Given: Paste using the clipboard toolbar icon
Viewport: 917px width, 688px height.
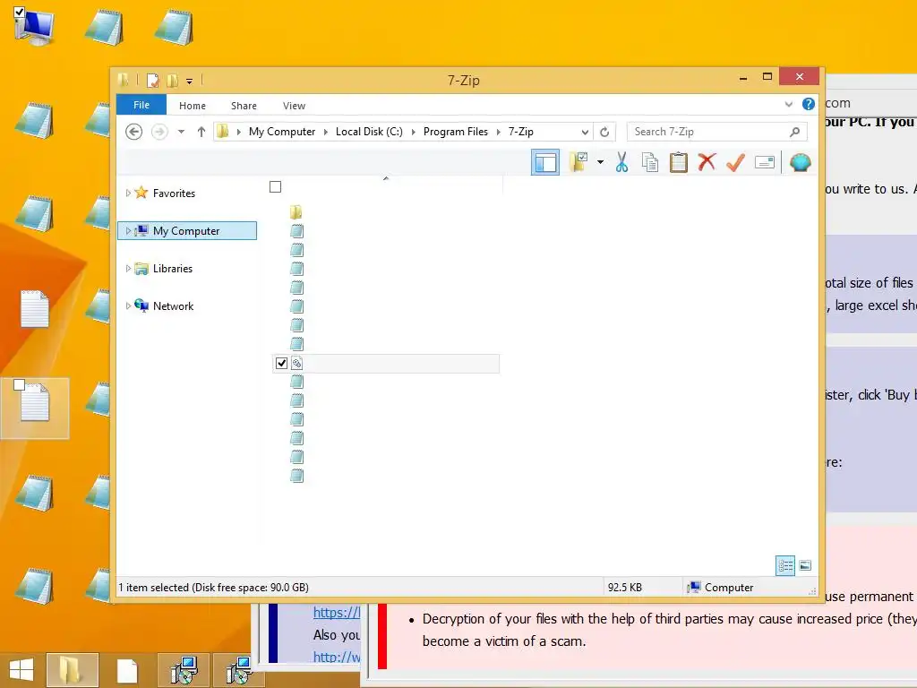Looking at the screenshot, I should click(679, 163).
